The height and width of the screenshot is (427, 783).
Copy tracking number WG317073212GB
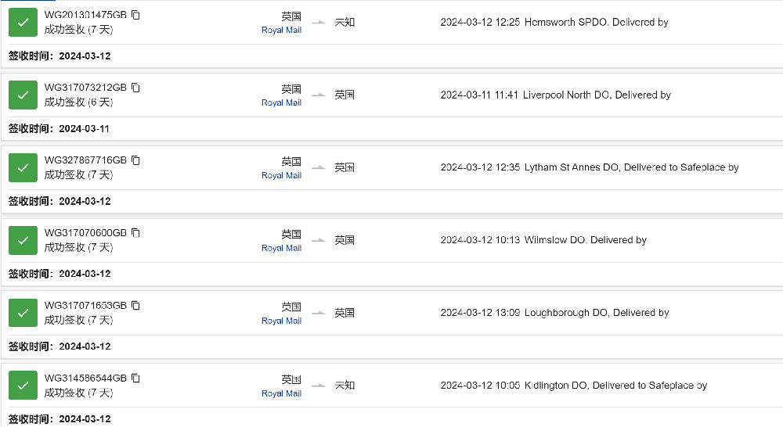(x=135, y=88)
